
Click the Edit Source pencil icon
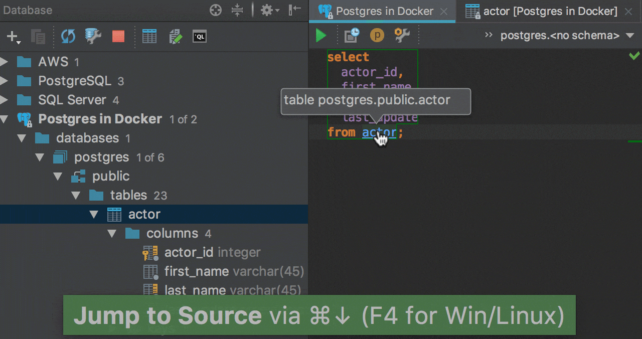176,37
